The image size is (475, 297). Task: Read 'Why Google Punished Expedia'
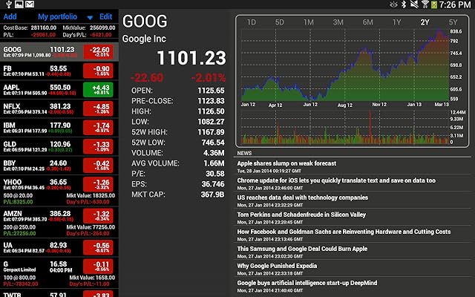tap(277, 266)
